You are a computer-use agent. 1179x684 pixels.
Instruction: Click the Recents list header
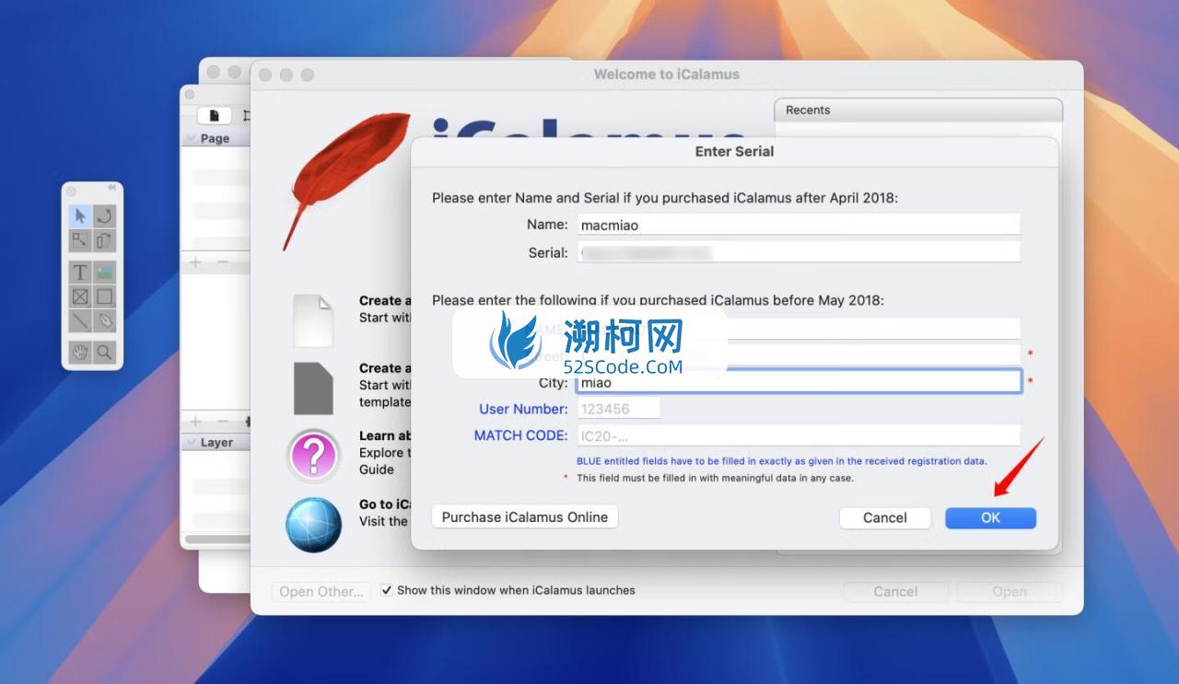click(918, 110)
